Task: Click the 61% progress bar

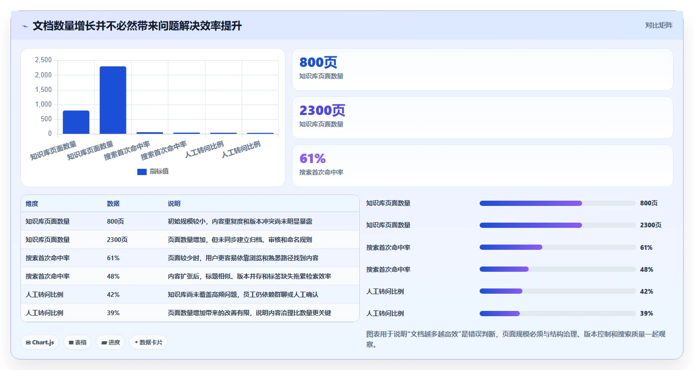Action: click(558, 247)
